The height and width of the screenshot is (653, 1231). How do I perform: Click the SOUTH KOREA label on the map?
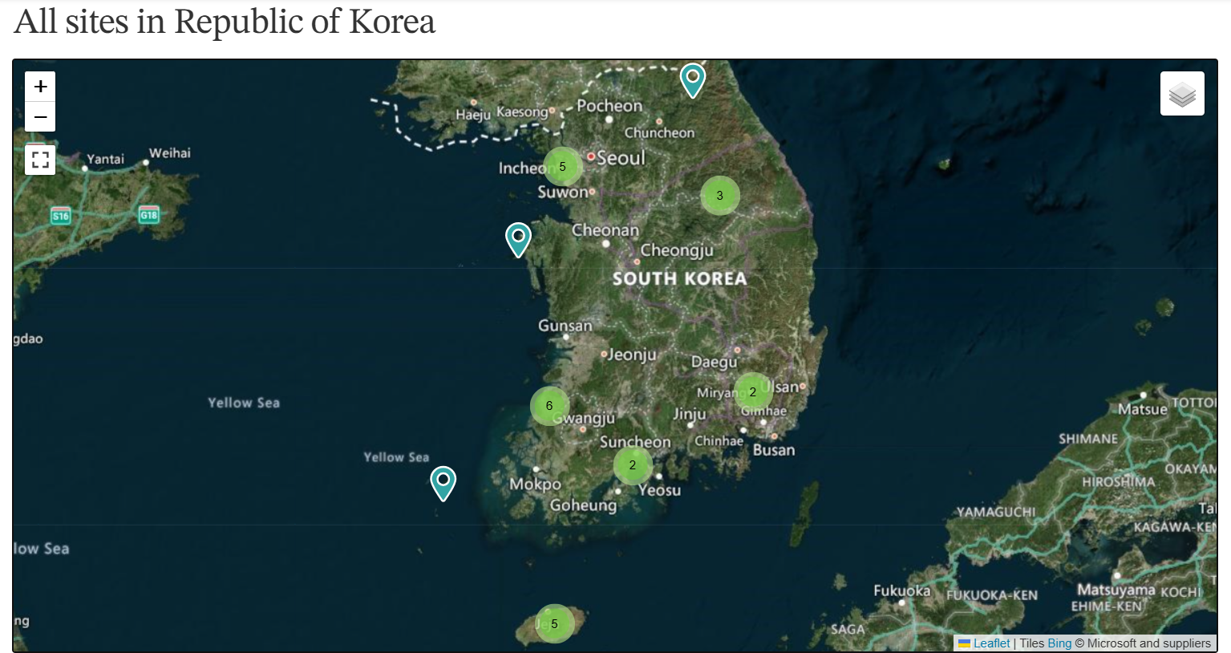point(678,279)
